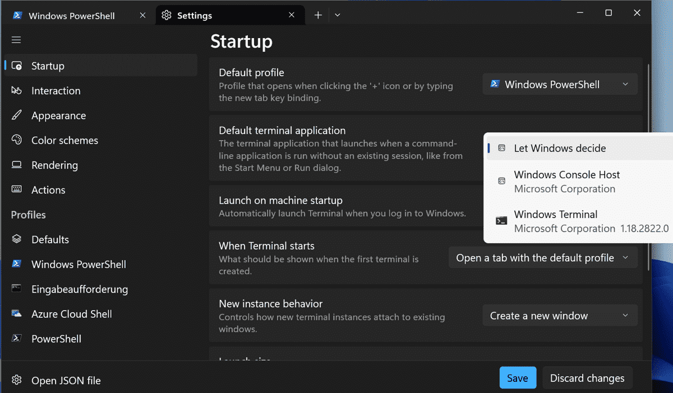The height and width of the screenshot is (393, 673).
Task: Click the Discard changes button
Action: 587,378
